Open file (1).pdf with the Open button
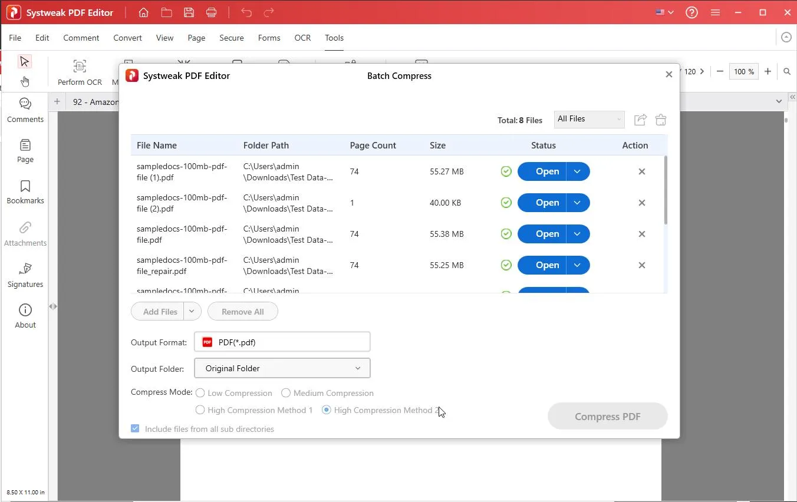 (542, 171)
